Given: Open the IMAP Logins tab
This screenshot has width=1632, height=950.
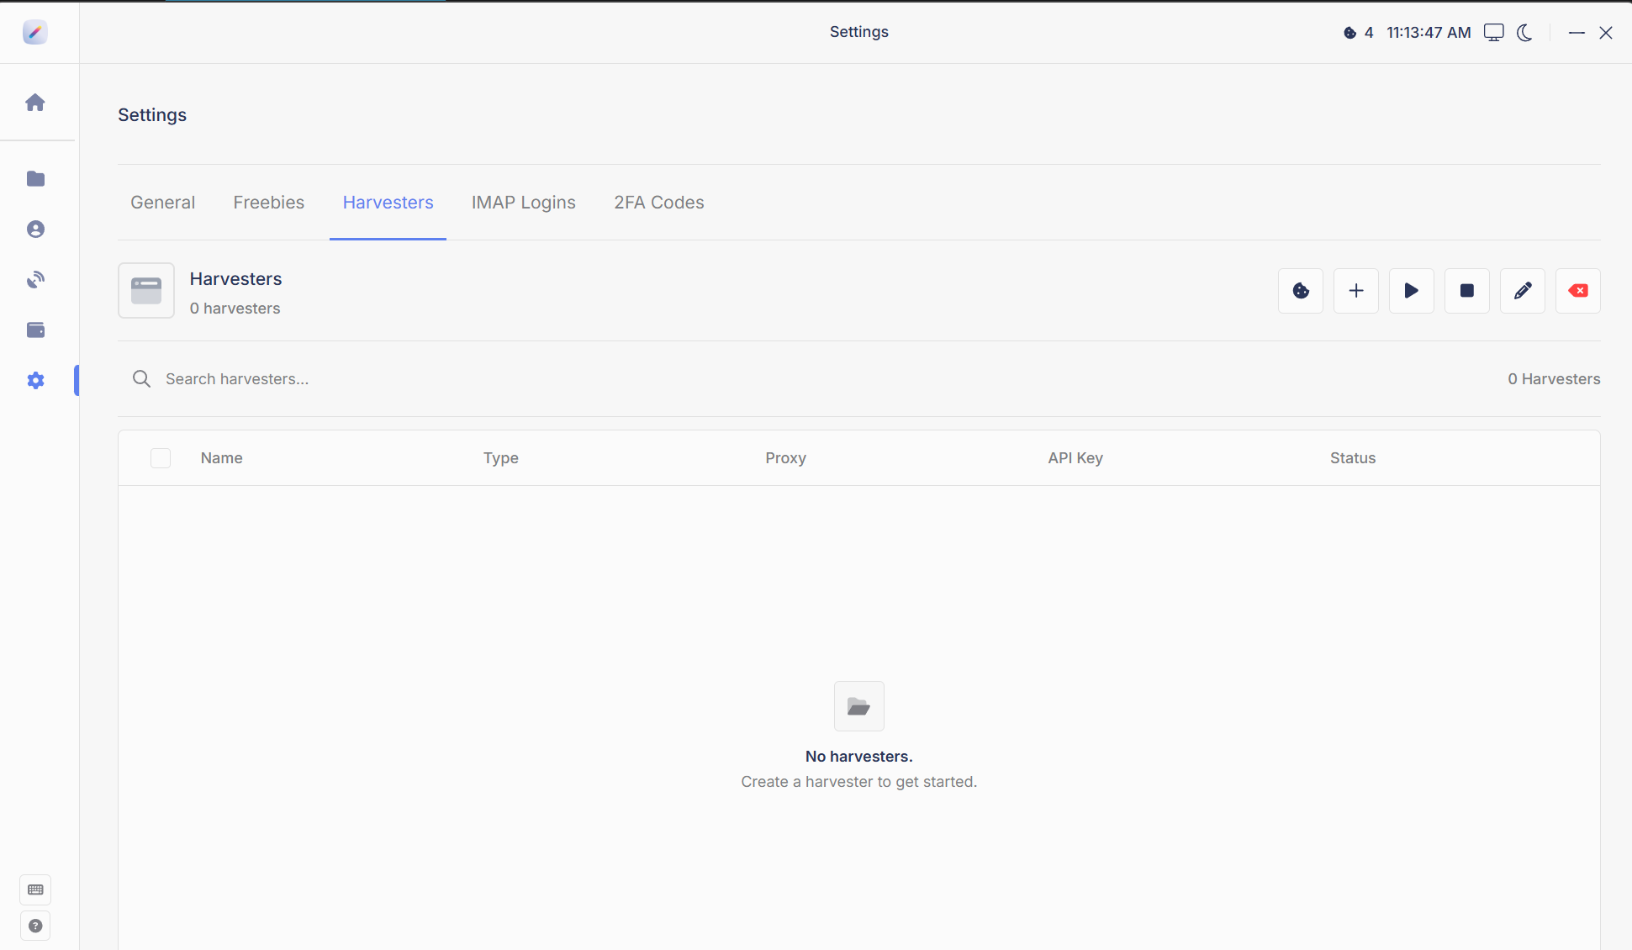Looking at the screenshot, I should pyautogui.click(x=523, y=203).
